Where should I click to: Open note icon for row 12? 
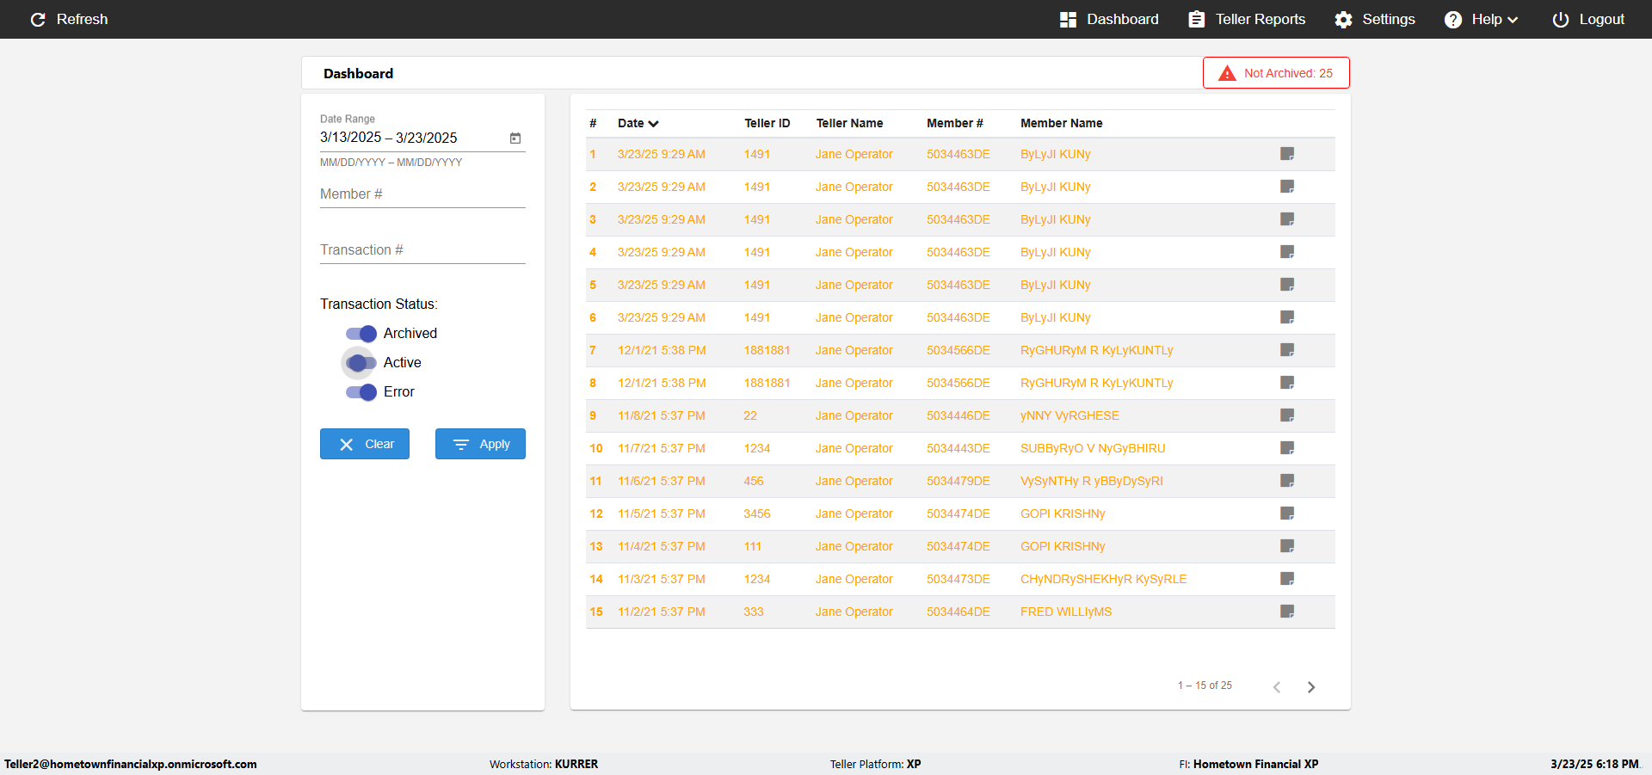pos(1287,514)
